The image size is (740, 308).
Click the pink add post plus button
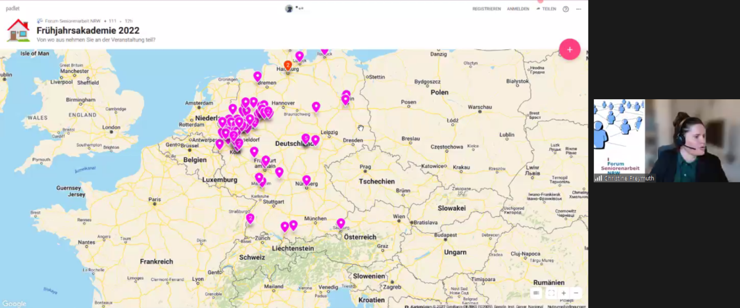click(x=569, y=49)
